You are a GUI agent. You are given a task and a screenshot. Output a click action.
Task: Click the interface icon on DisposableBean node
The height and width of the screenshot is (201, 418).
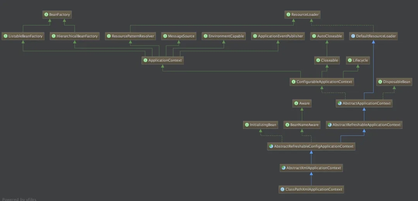[x=380, y=82]
